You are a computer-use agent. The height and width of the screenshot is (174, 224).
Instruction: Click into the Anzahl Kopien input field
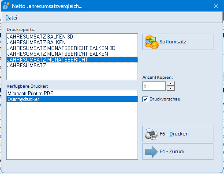click(154, 86)
